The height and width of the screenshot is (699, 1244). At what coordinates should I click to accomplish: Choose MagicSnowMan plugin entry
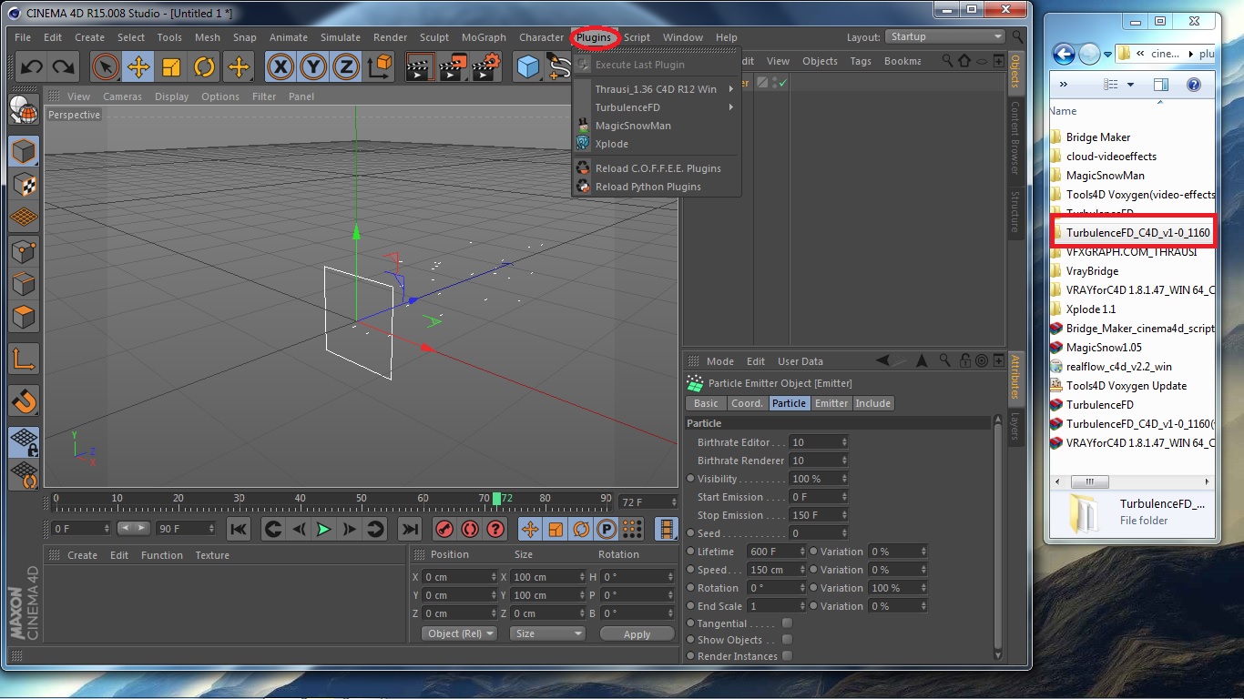coord(633,126)
